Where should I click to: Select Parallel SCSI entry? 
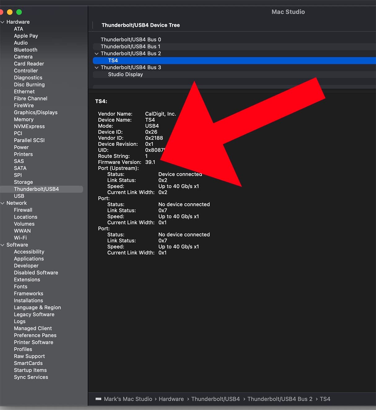point(29,140)
